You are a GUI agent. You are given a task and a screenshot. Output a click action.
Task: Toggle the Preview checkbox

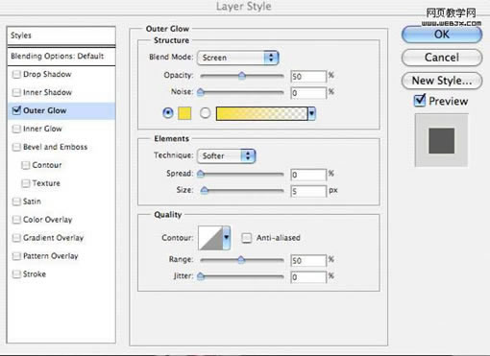click(420, 101)
